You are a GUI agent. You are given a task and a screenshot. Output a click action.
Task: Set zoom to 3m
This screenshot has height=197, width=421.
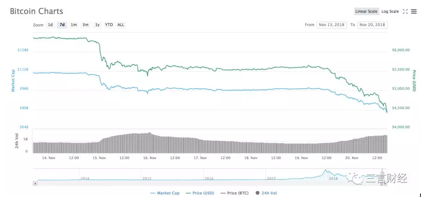click(x=85, y=25)
